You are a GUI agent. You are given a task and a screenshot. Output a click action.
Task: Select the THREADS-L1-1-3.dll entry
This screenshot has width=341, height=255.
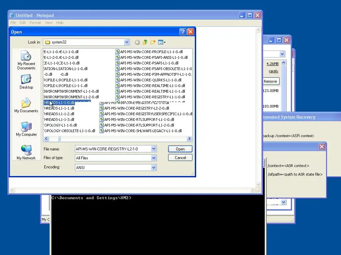tap(59, 120)
